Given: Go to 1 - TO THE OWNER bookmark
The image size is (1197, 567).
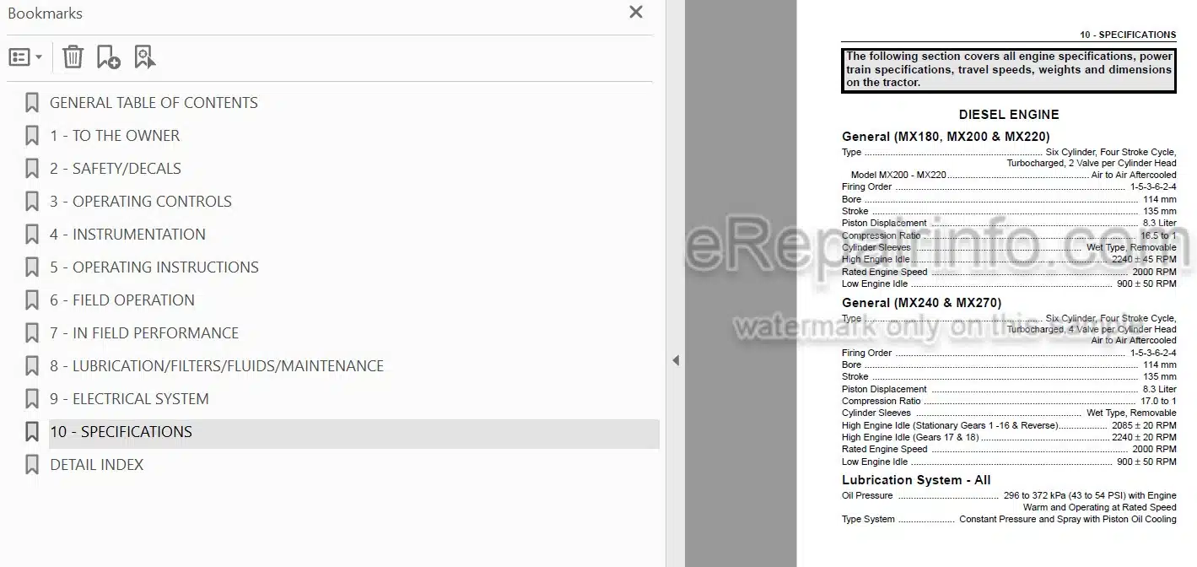Looking at the screenshot, I should click(115, 136).
